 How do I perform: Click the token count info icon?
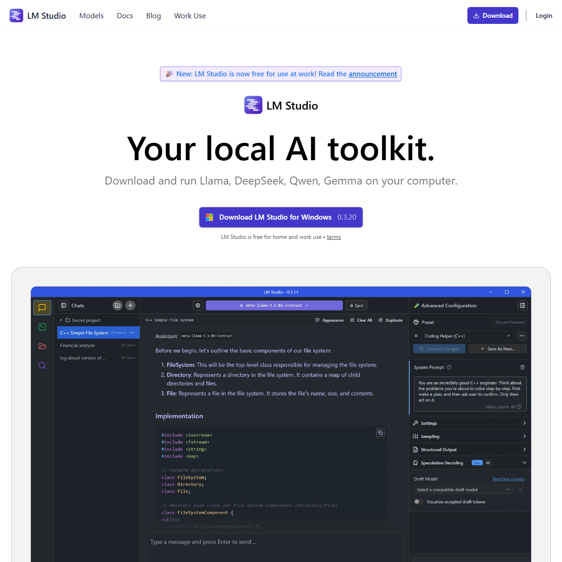pos(519,407)
